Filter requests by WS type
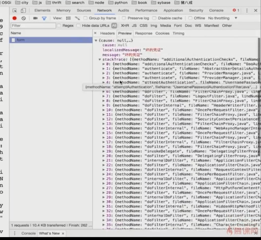This screenshot has height=240, width=261. (x=198, y=26)
